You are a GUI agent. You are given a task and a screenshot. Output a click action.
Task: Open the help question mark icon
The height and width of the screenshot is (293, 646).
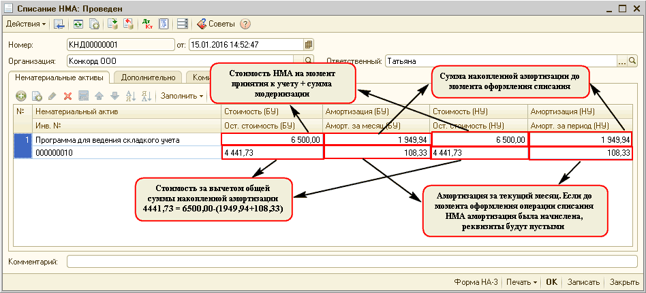[245, 24]
